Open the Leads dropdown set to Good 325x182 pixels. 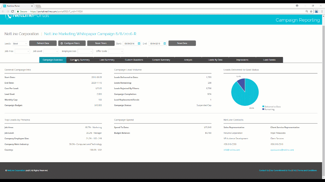tap(20, 43)
